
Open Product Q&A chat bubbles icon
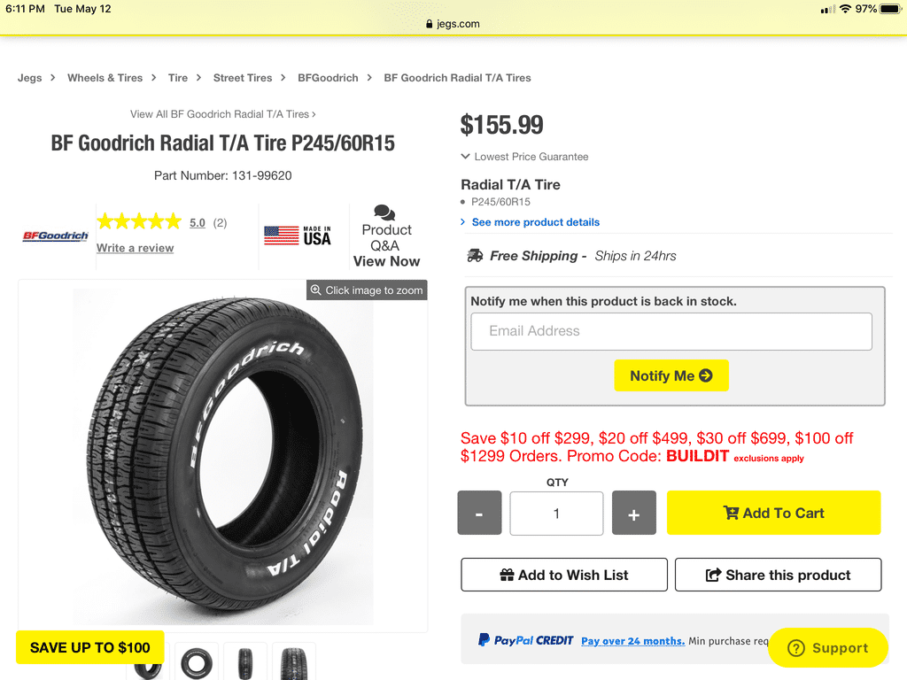tap(384, 212)
